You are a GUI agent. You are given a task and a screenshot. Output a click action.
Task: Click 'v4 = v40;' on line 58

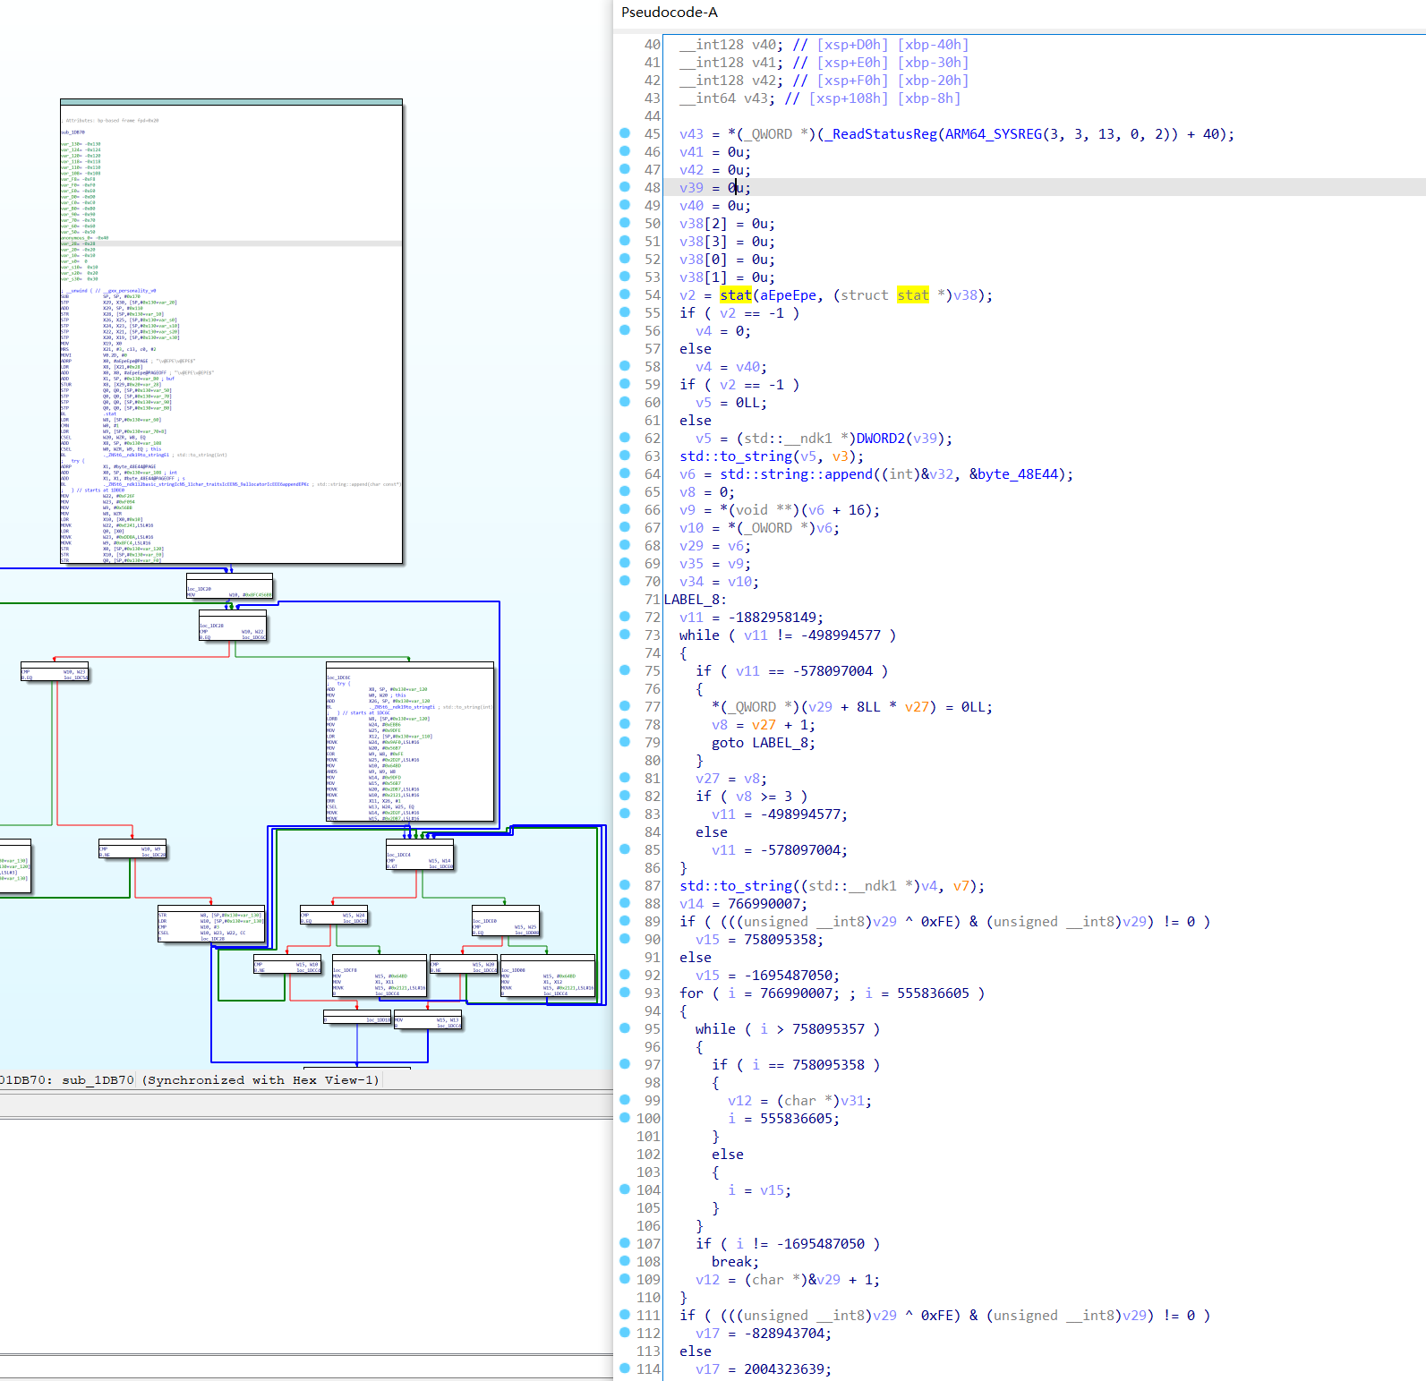point(731,367)
